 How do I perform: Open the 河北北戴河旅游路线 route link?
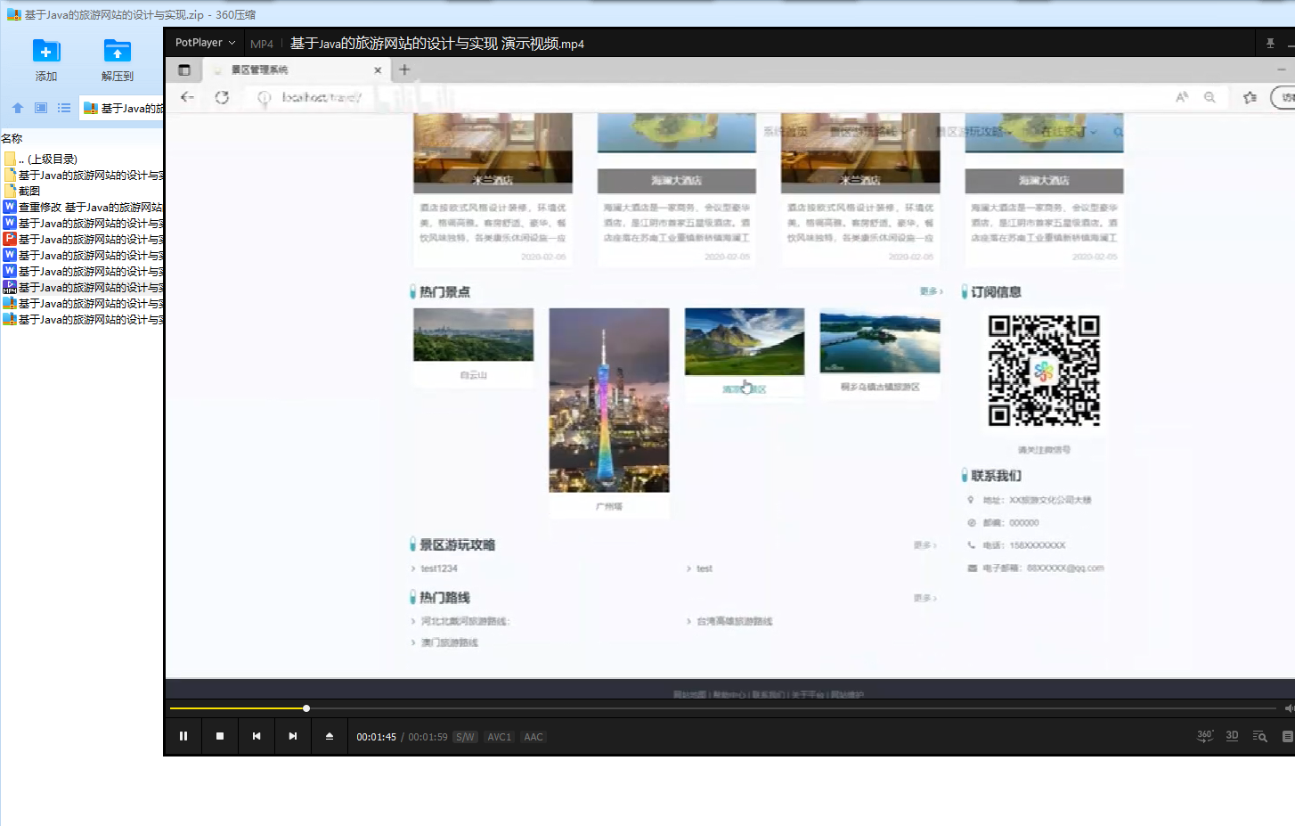coord(465,621)
